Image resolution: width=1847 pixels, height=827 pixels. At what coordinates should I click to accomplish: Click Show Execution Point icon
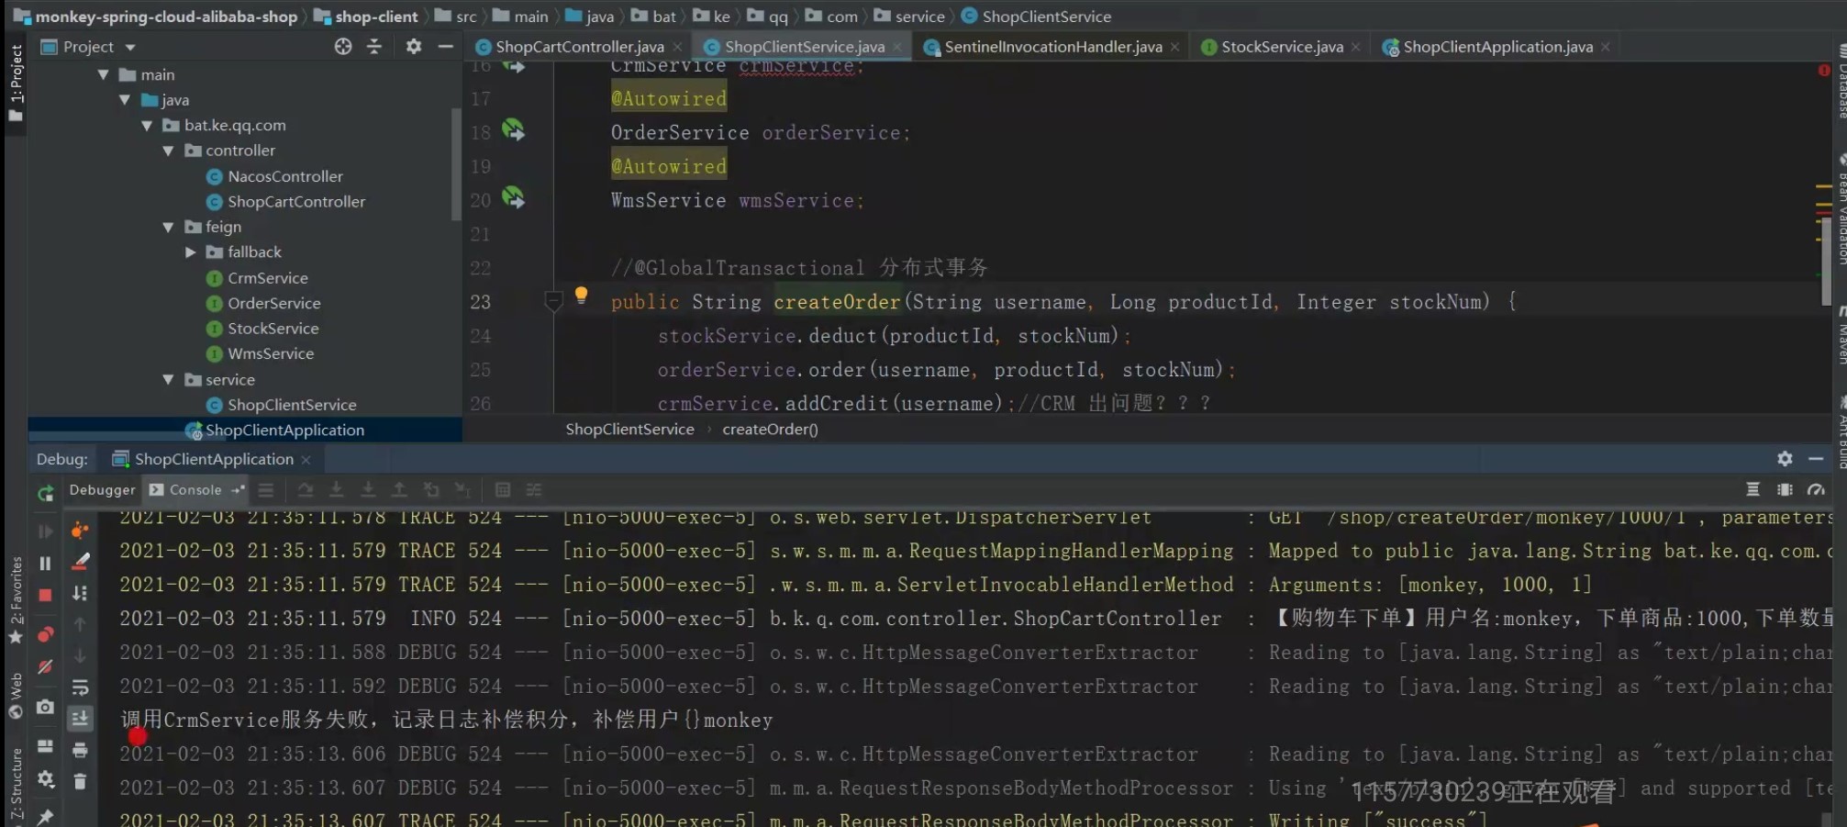point(266,489)
